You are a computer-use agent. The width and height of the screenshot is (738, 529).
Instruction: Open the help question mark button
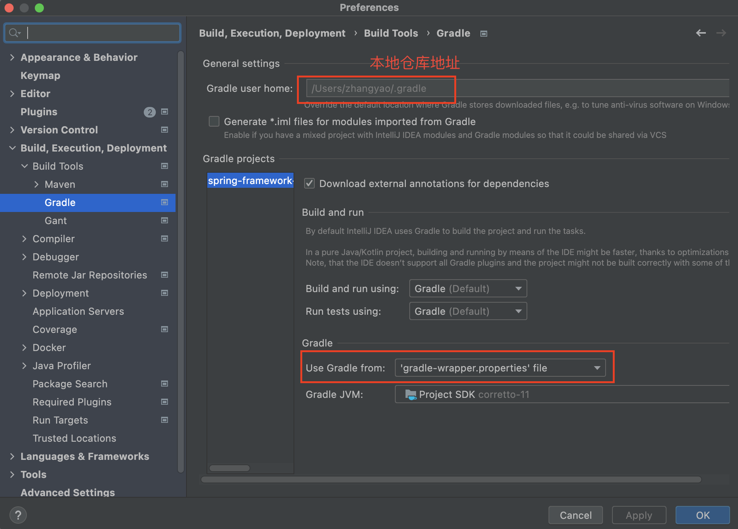18,515
